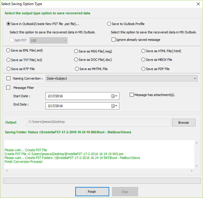Enable Ignore already saved message checkbox
This screenshot has height=198, width=203.
click(x=113, y=39)
